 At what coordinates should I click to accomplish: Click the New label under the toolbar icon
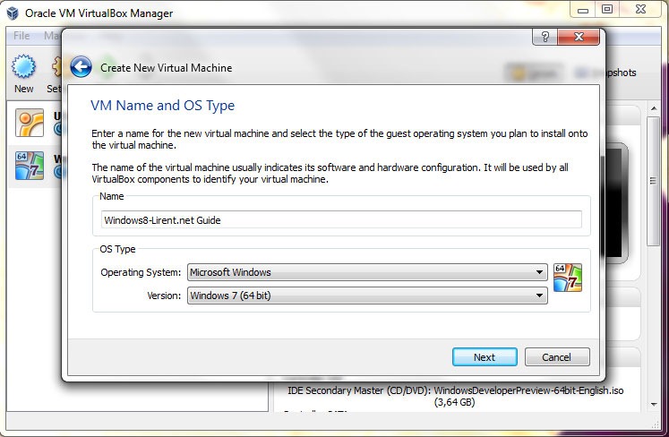[x=23, y=89]
